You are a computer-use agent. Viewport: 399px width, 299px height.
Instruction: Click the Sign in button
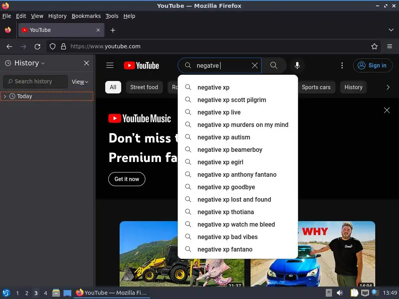pyautogui.click(x=373, y=65)
